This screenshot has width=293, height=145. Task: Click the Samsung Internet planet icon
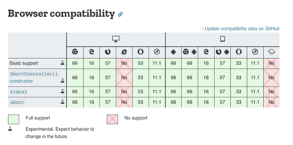[271, 52]
